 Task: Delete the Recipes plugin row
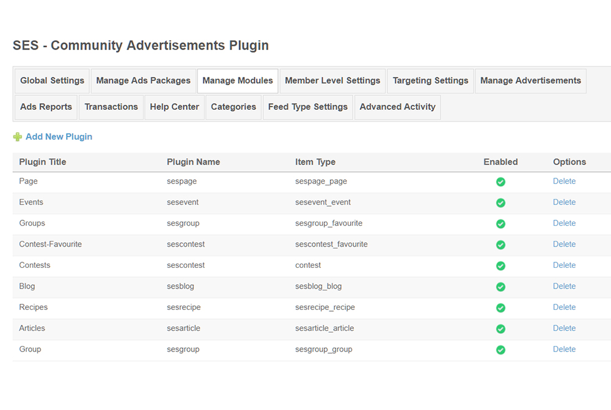(x=564, y=307)
